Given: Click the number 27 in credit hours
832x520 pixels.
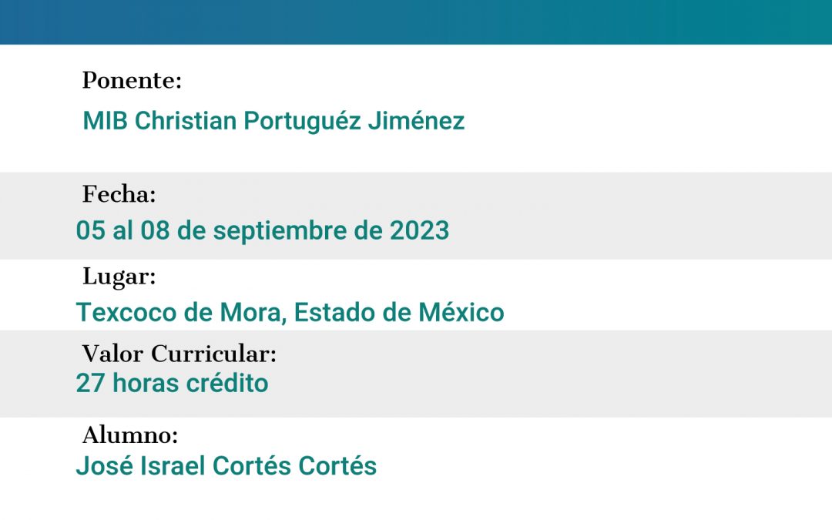Looking at the screenshot, I should tap(89, 383).
